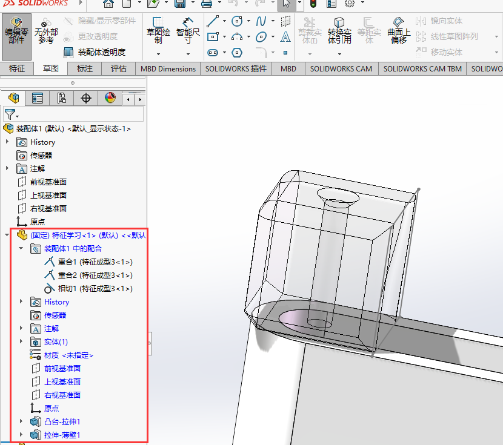Click the Sketch (草图绘制) tool
This screenshot has height=445, width=503.
pos(158,31)
